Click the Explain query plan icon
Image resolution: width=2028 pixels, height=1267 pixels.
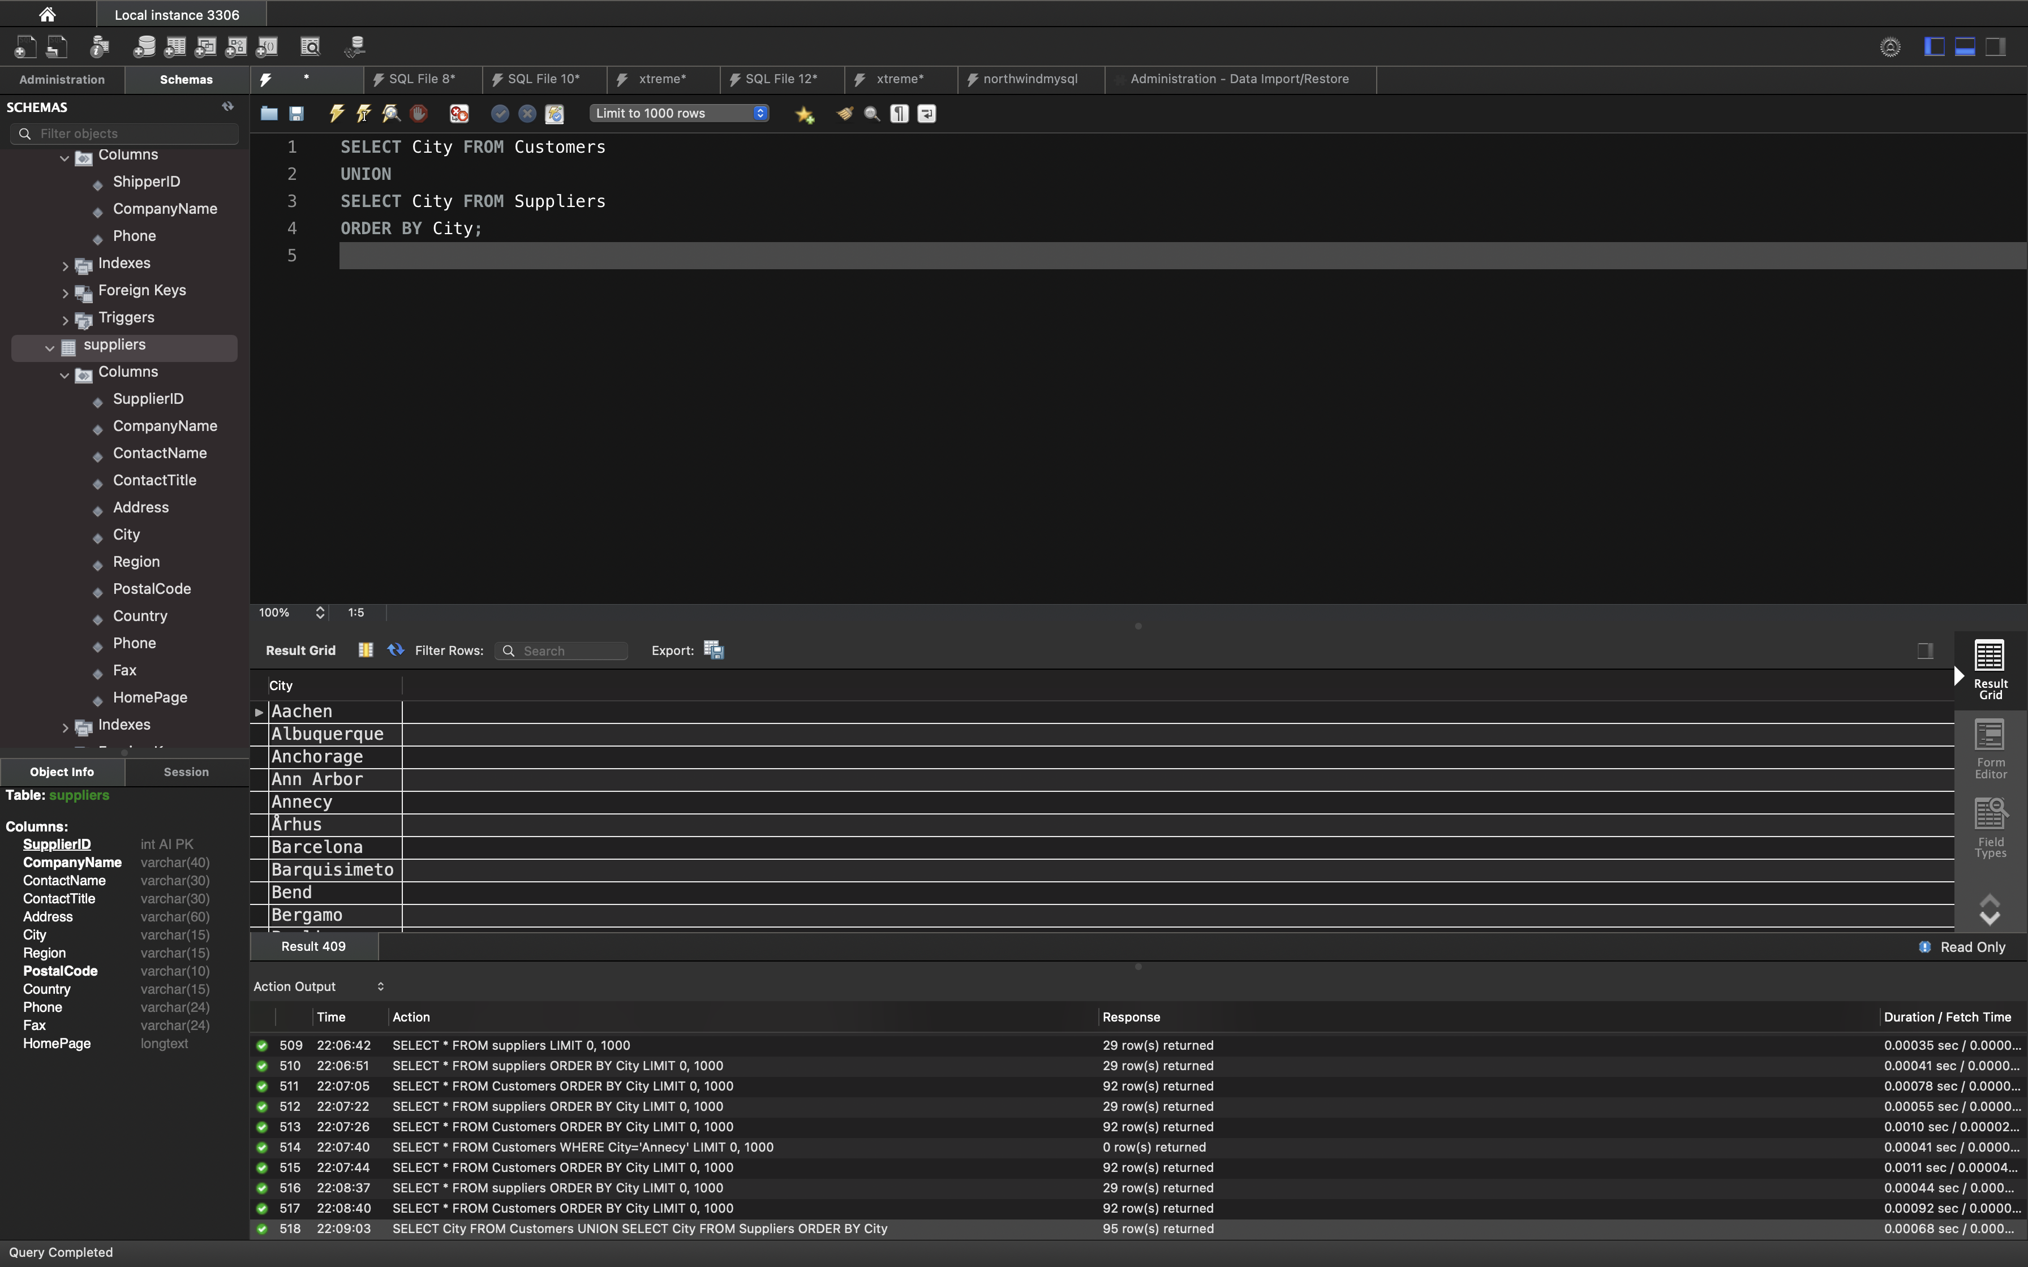(x=392, y=113)
